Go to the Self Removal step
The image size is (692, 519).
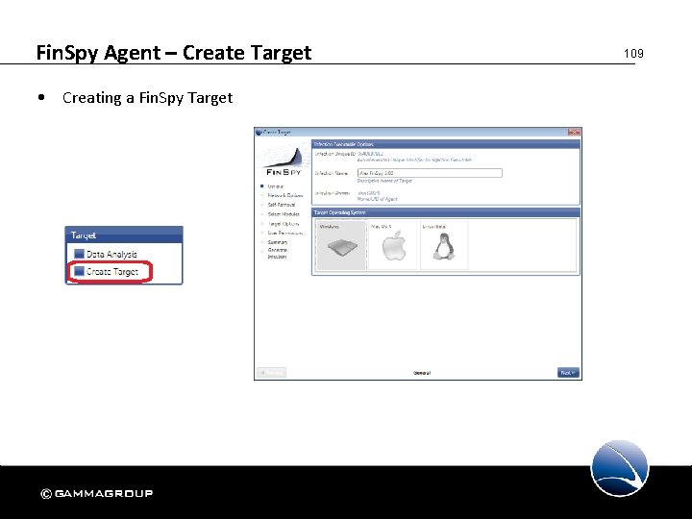(281, 205)
